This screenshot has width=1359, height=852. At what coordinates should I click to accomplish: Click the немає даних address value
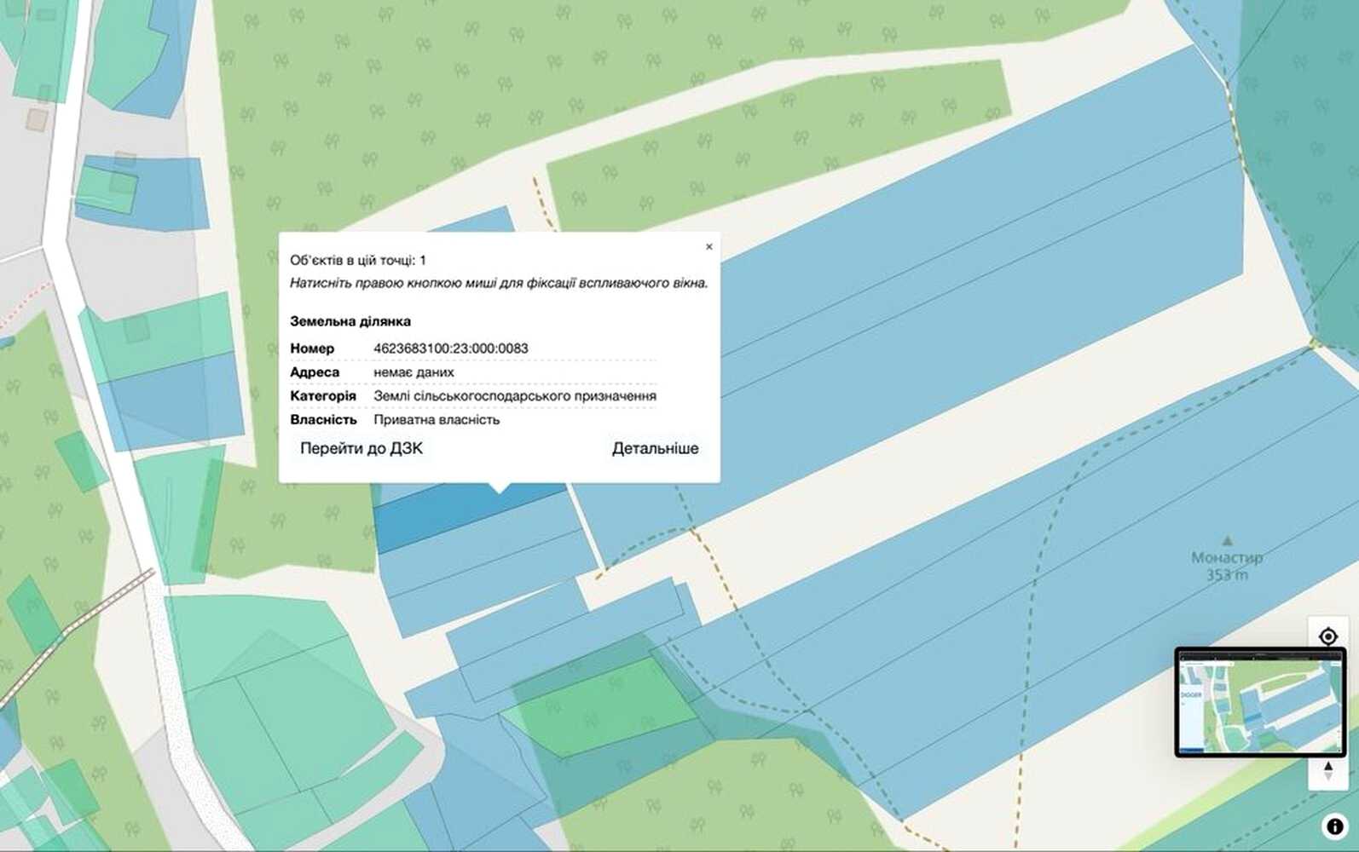(x=413, y=372)
